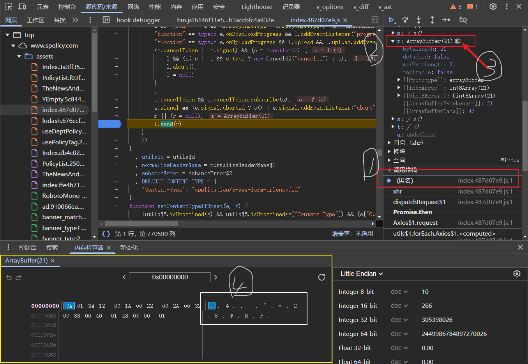Switch to the 网络 tab
Viewport: 528px width, 364px height.
click(133, 7)
